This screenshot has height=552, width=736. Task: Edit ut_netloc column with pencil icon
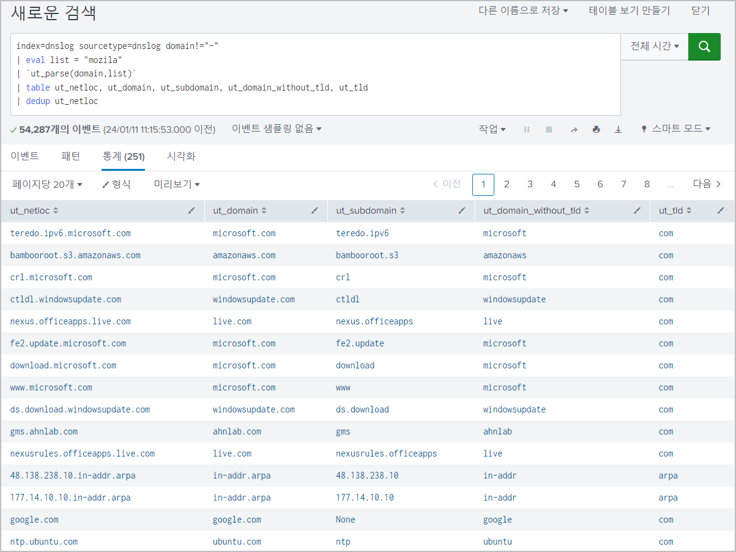pyautogui.click(x=191, y=211)
